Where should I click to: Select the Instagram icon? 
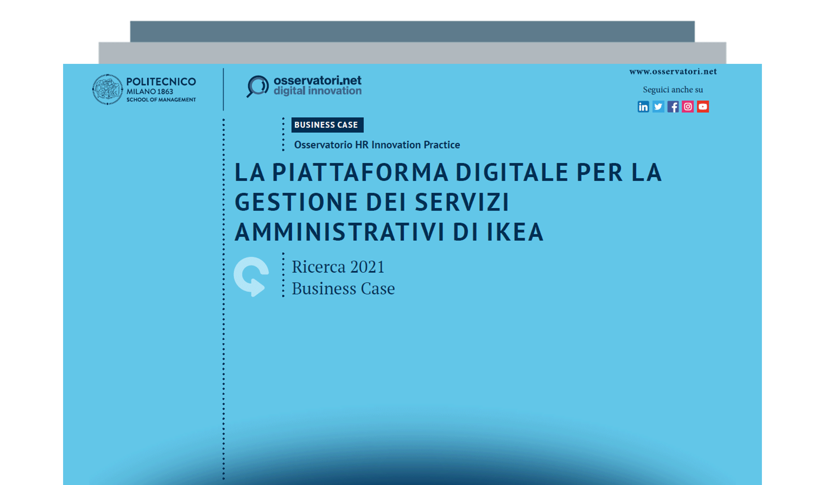[688, 107]
